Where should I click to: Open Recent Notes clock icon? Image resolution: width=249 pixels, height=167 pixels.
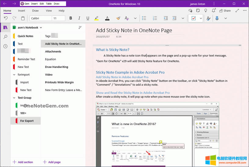(5, 46)
